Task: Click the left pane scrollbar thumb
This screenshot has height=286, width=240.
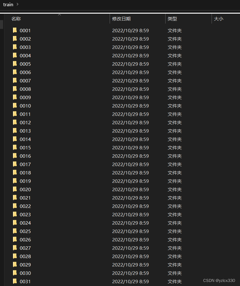Action: click(x=2, y=24)
